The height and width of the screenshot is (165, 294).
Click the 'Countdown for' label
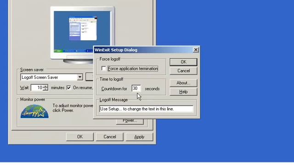114,88
